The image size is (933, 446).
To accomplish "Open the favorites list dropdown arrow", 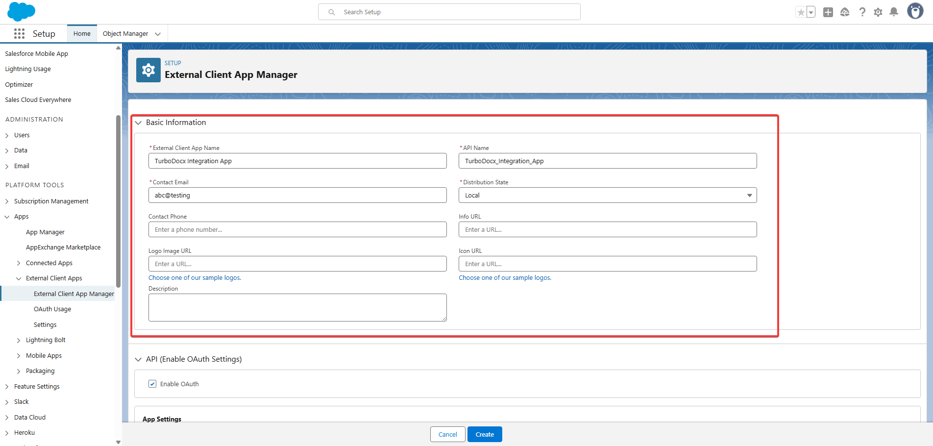I will pos(811,12).
